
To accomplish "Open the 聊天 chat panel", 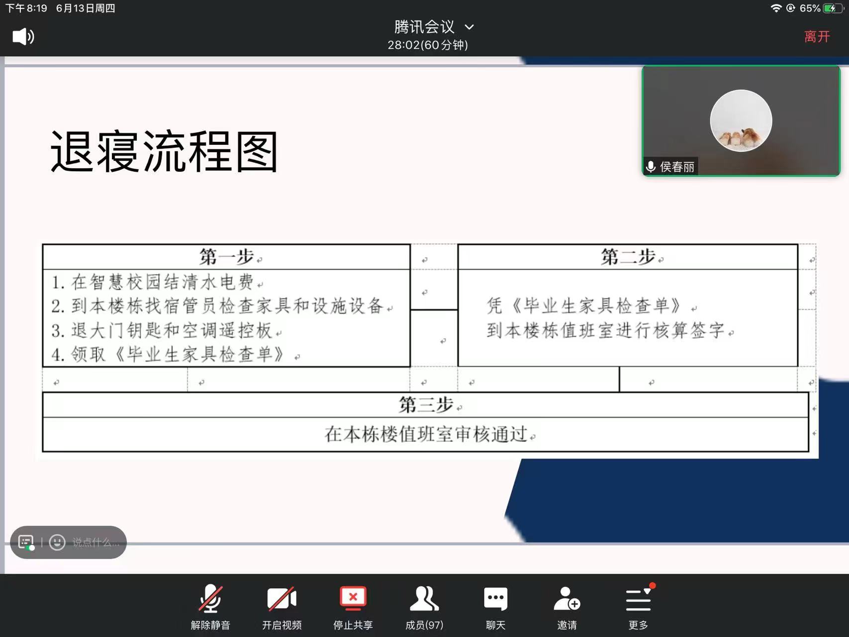I will click(495, 607).
